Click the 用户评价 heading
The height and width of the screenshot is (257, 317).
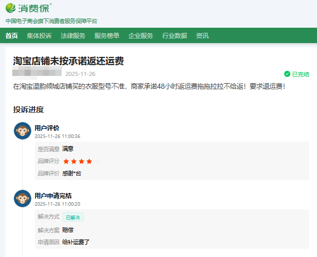pyautogui.click(x=47, y=128)
